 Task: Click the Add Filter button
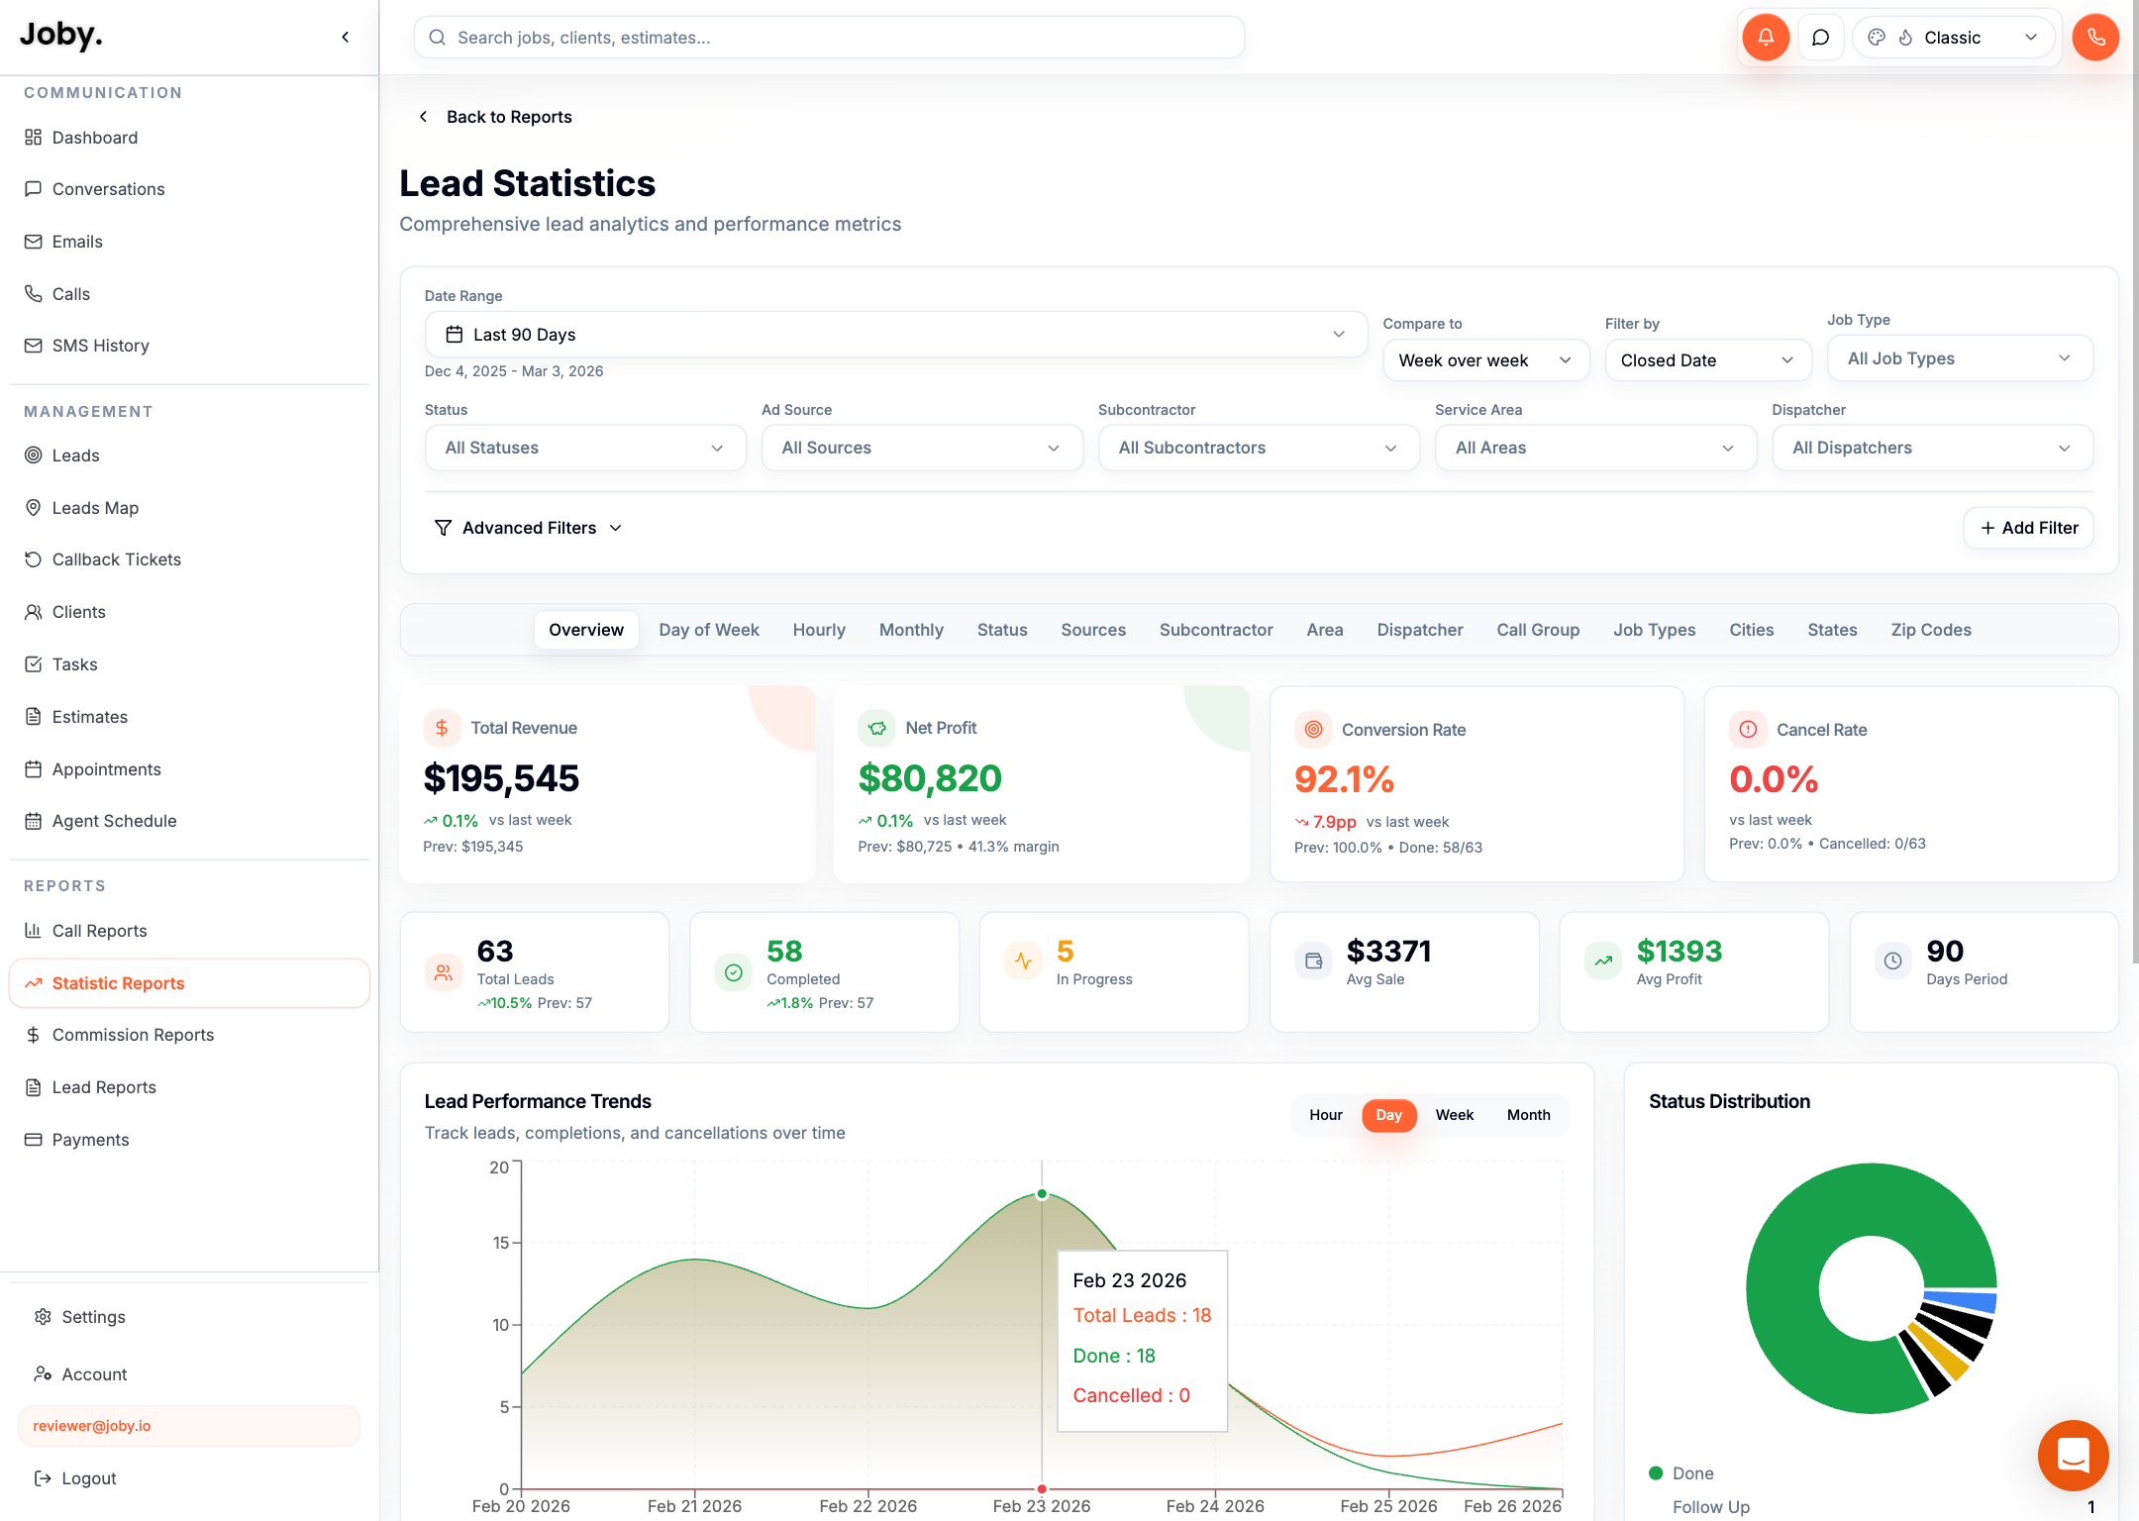click(2028, 528)
